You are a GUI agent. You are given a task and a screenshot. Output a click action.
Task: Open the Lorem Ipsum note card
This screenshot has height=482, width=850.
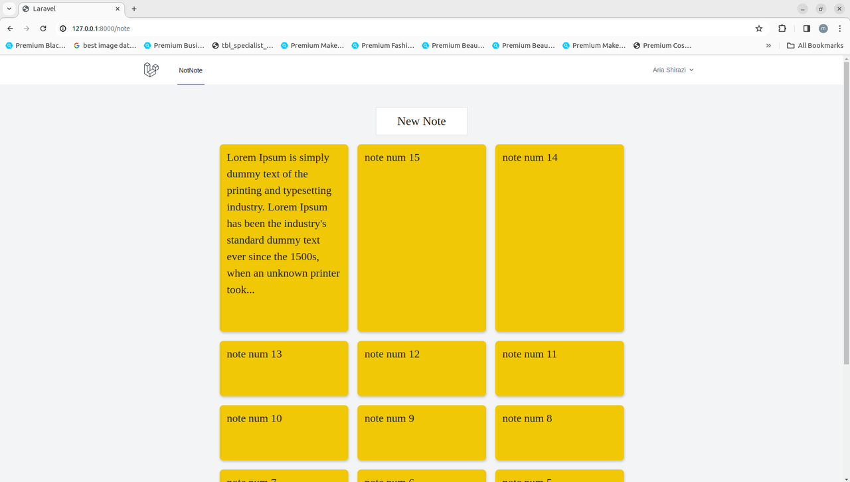(284, 238)
